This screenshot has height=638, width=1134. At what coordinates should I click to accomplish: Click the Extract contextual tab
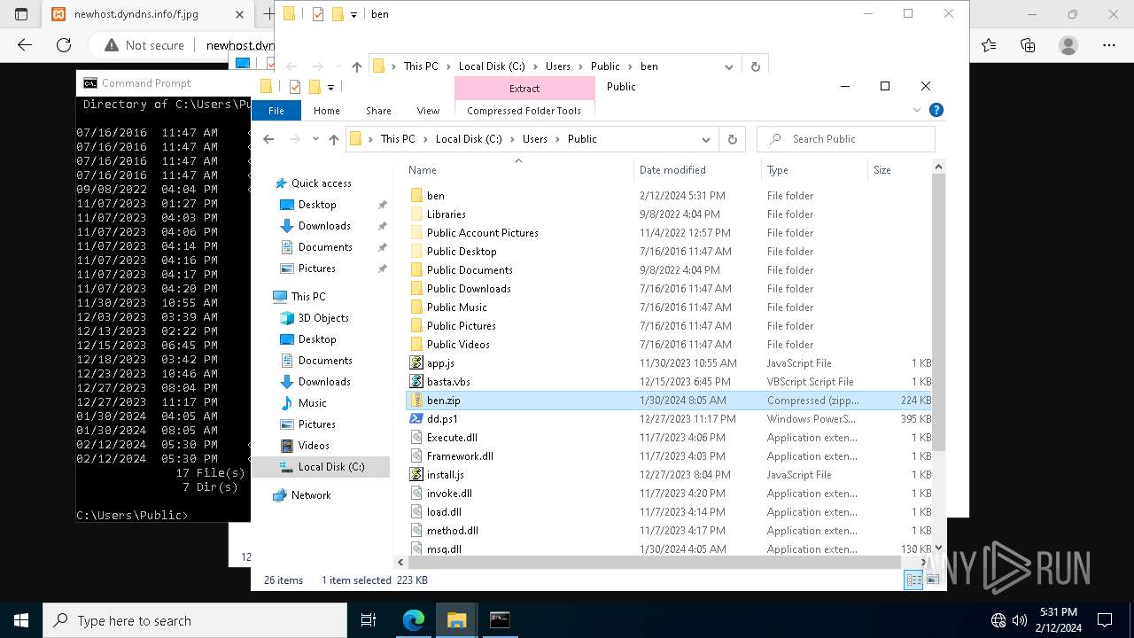tap(524, 89)
